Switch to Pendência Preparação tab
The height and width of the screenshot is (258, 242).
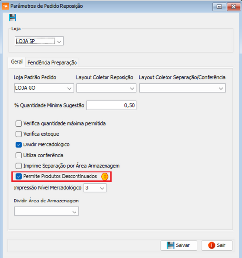(52, 62)
